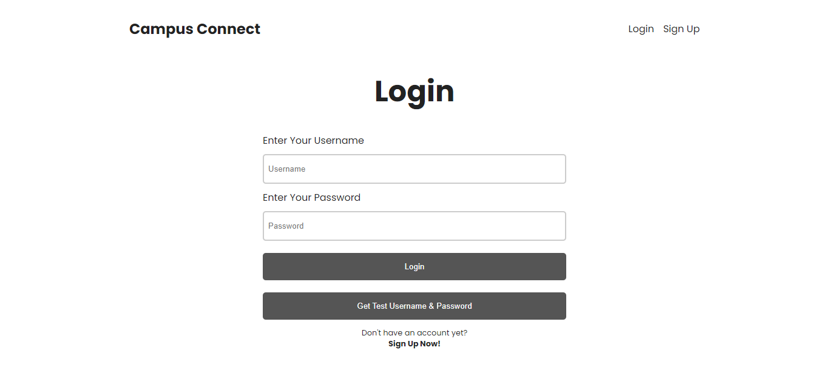
Task: Return home via Campus Connect title
Action: pos(194,29)
